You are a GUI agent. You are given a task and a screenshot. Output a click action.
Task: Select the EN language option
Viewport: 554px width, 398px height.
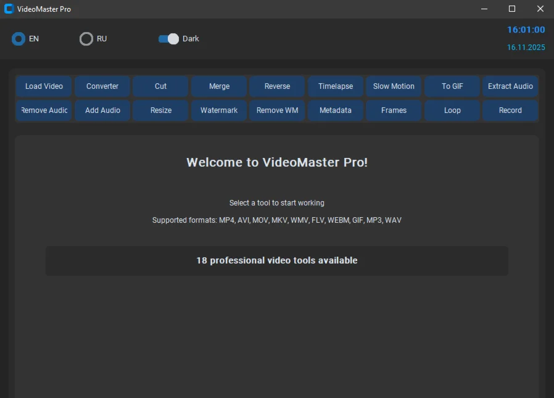(19, 38)
